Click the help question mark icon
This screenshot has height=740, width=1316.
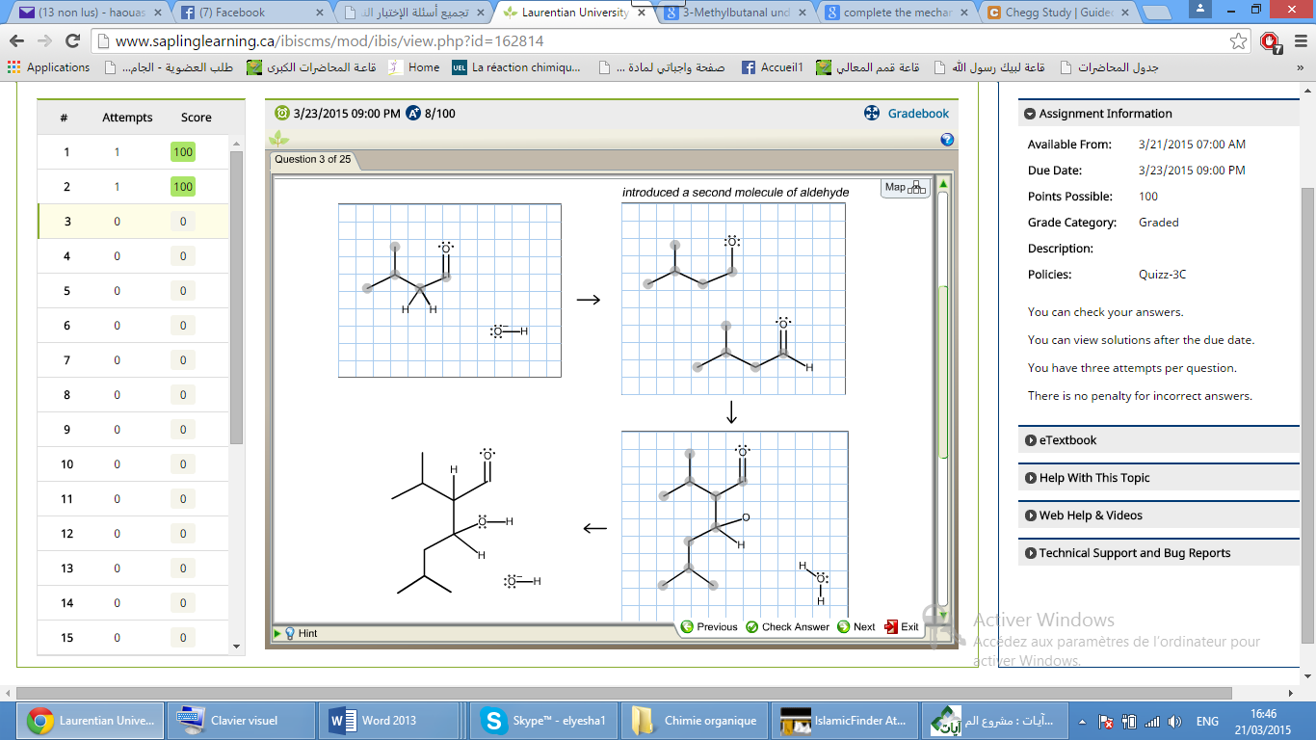[946, 139]
